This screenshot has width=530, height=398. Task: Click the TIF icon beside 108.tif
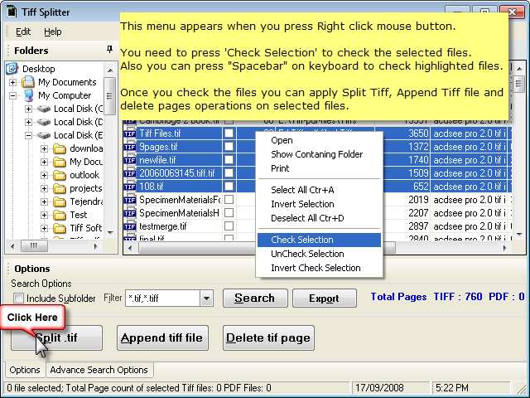point(130,187)
